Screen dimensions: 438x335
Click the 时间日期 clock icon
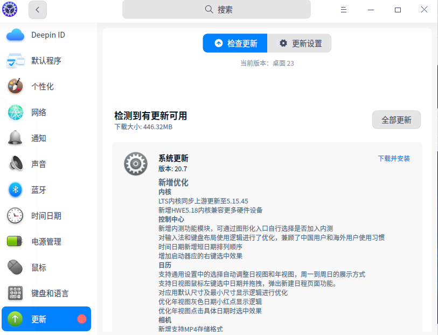(15, 215)
